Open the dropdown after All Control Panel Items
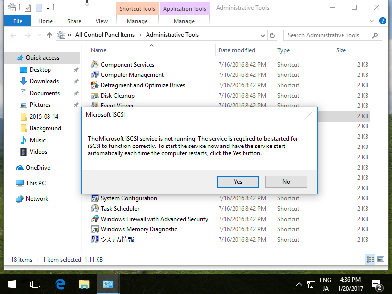This screenshot has height=294, width=392. point(140,35)
